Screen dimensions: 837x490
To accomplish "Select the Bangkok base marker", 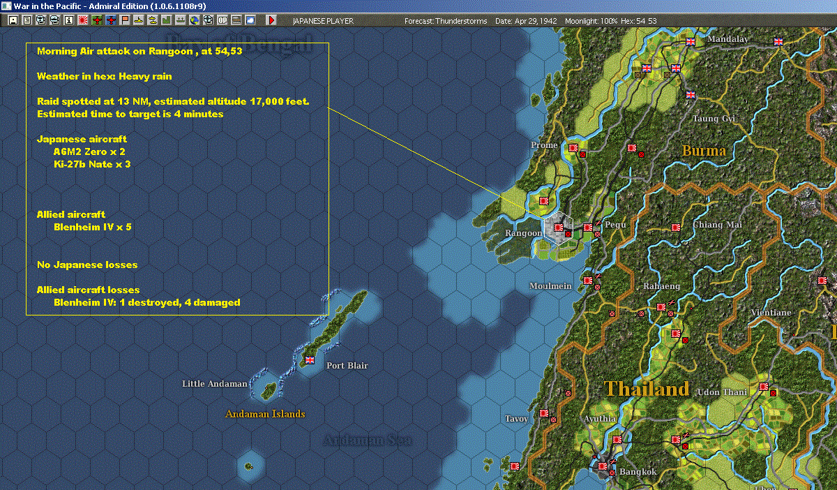I will (x=603, y=466).
